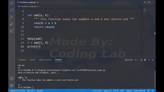Close the functions_Loops.py tab
This screenshot has height=92, width=164.
click(38, 2)
